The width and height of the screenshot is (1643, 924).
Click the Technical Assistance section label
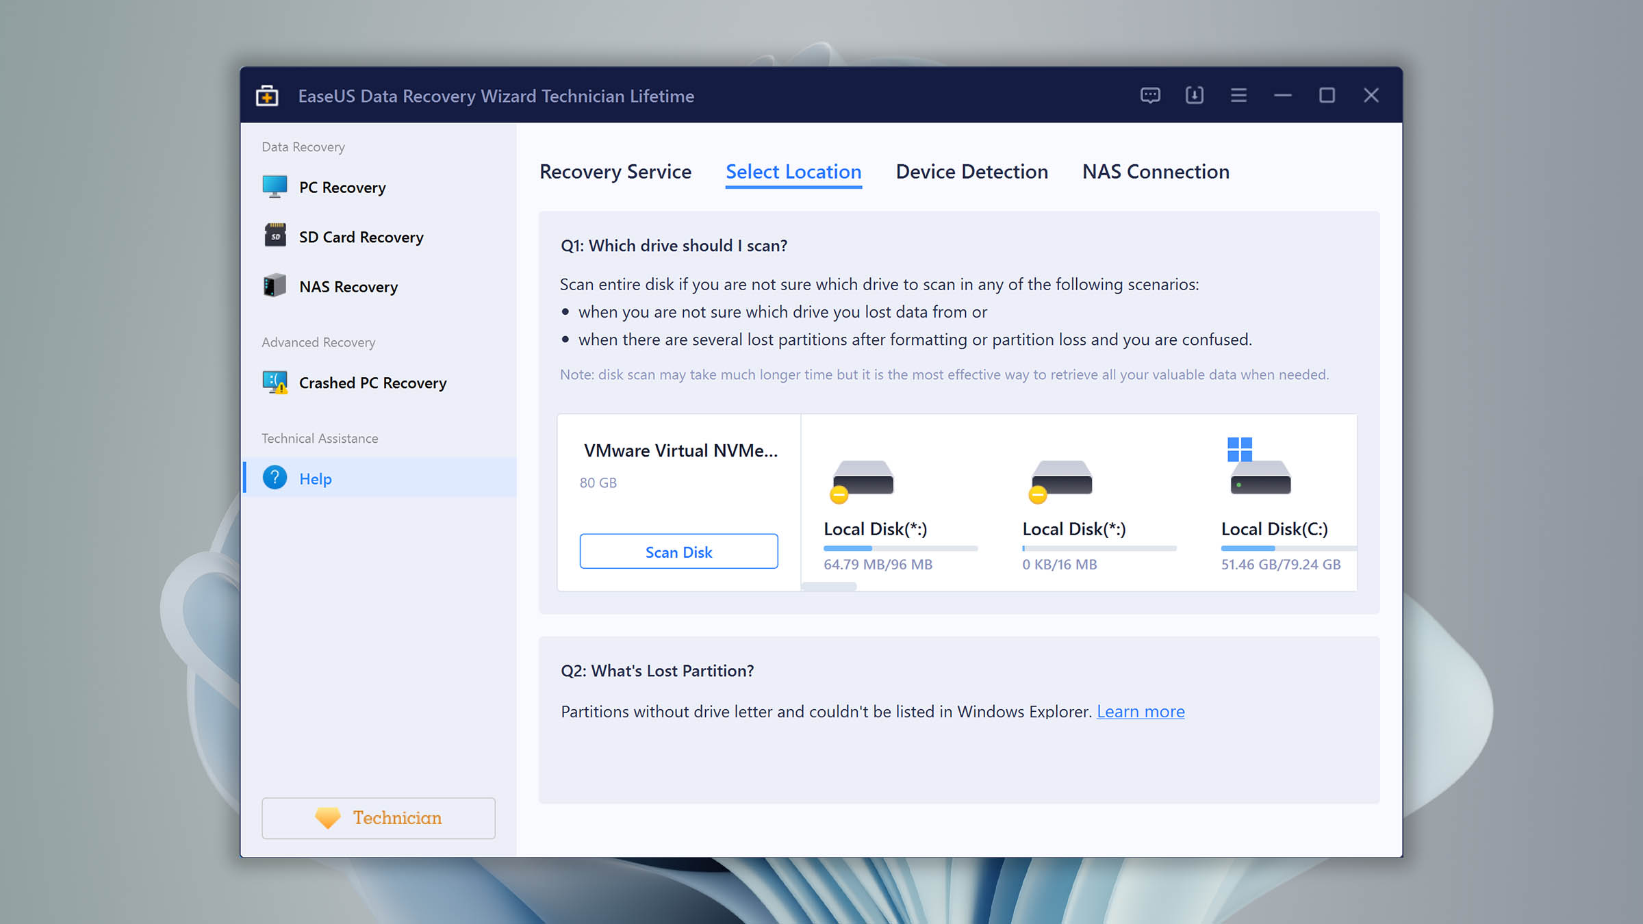(x=320, y=438)
